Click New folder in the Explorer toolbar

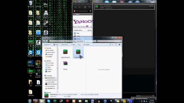[x=86, y=45]
